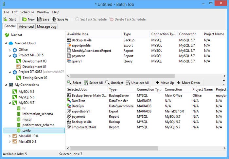This screenshot has height=159, width=229.
Task: Open the Help menu
Action: tap(56, 12)
